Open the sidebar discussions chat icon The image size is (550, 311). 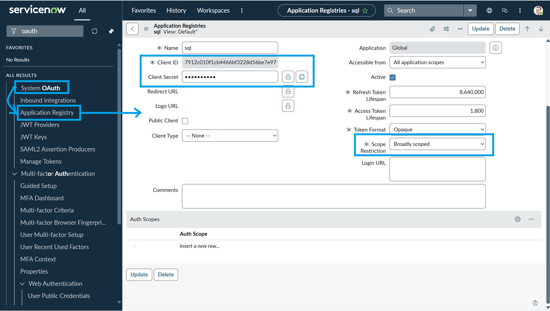pos(504,11)
